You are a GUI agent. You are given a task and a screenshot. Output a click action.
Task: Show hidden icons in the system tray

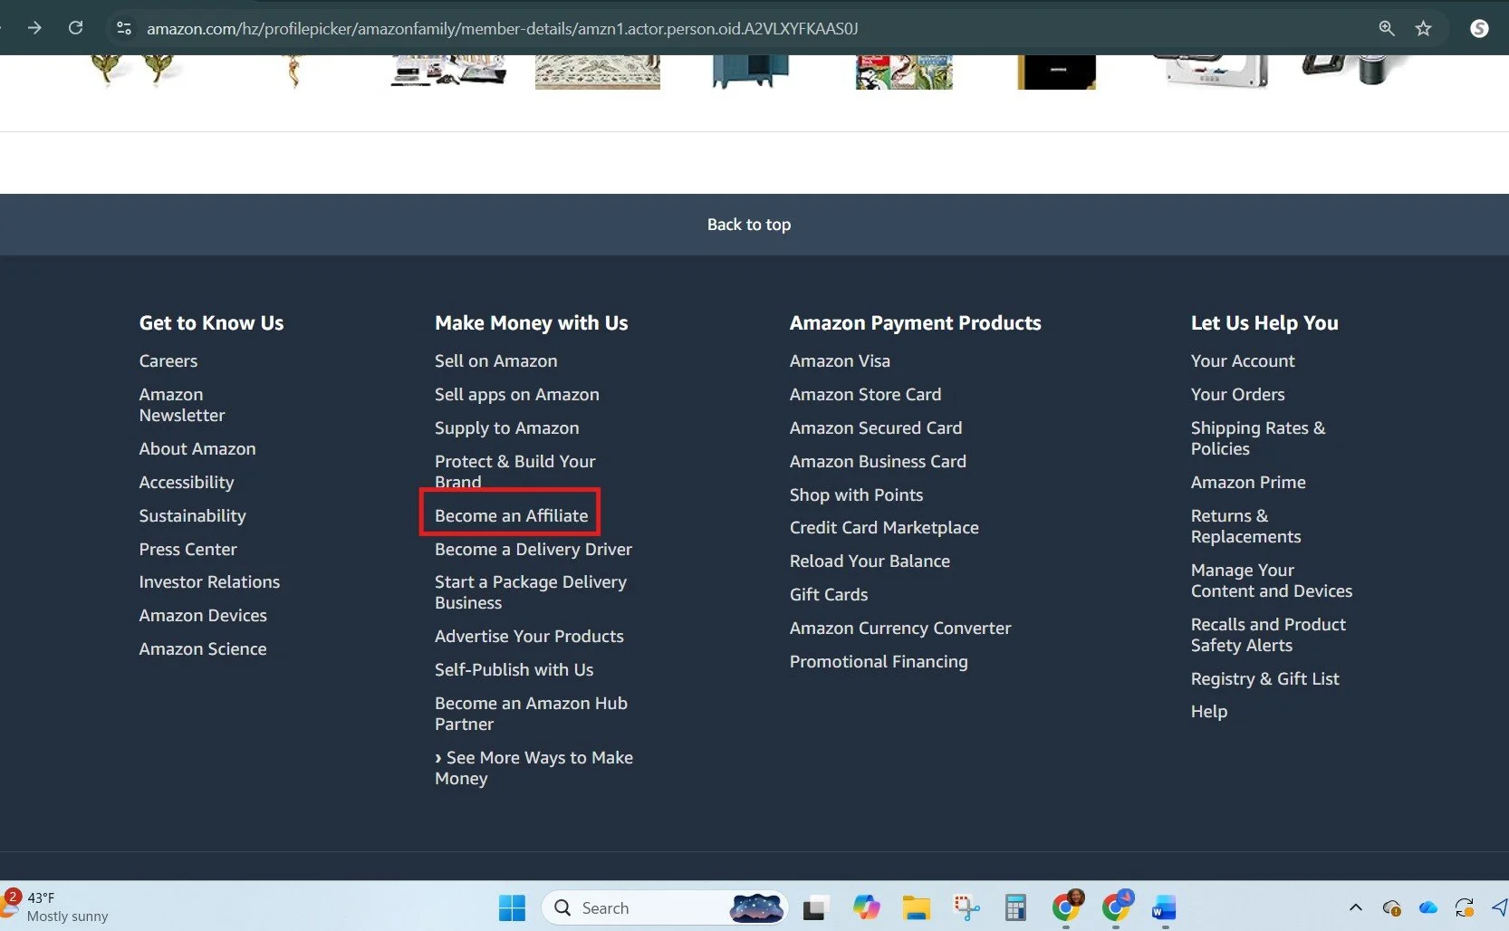pyautogui.click(x=1356, y=907)
